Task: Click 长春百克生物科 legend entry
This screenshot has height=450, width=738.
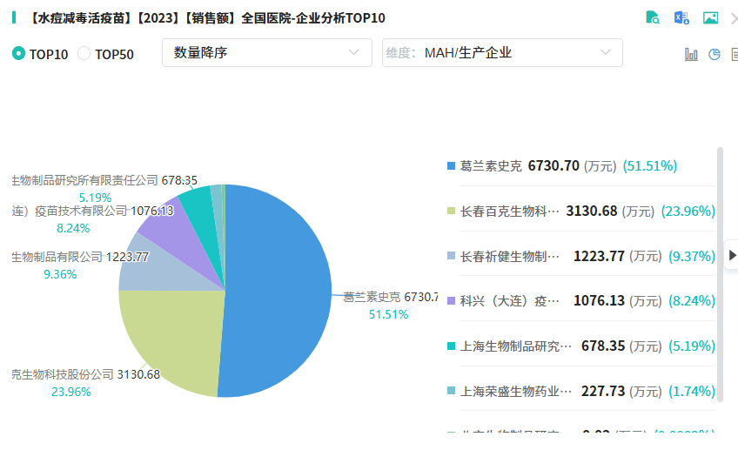Action: point(503,212)
